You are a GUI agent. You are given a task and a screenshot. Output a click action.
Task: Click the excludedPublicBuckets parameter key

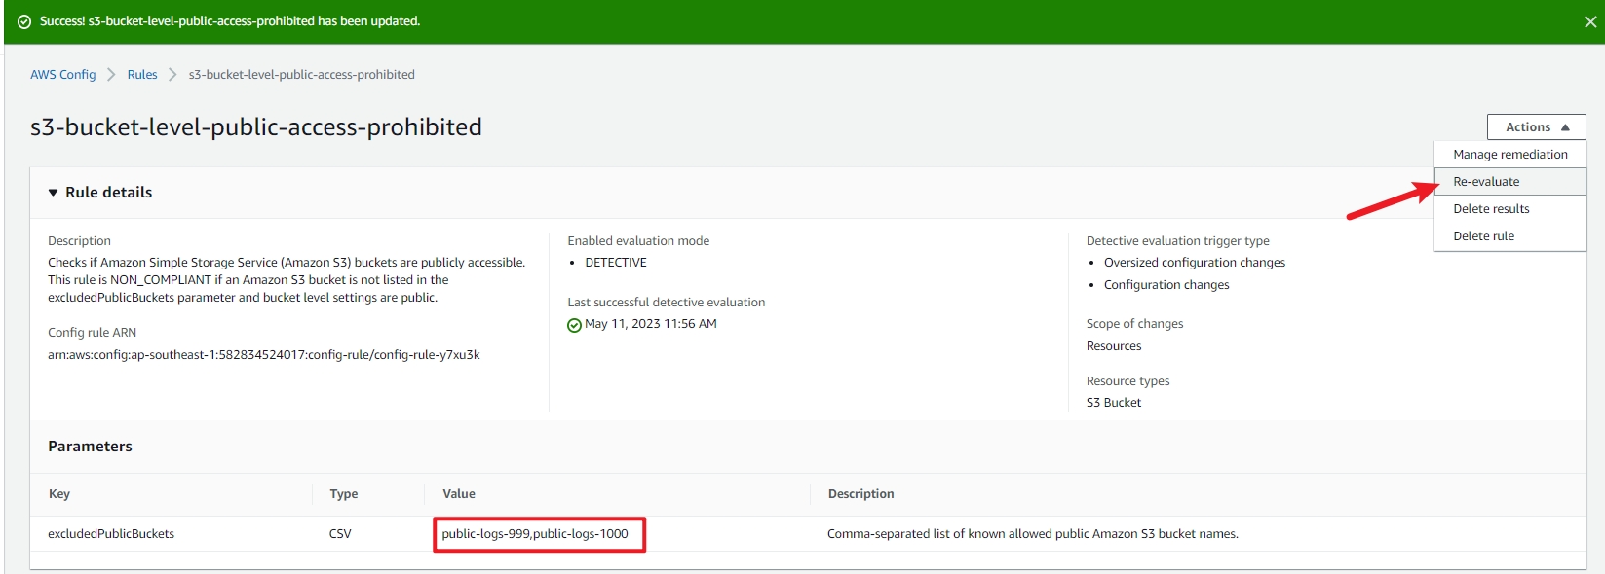[x=111, y=534]
